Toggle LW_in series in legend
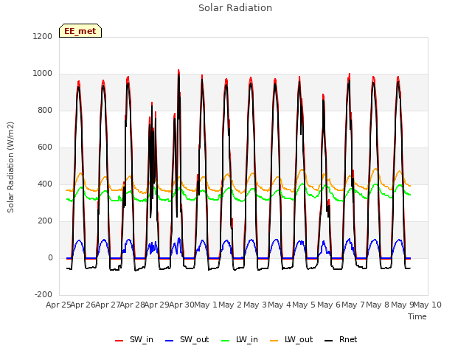Image resolution: width=472 pixels, height=354 pixels. 239,339
